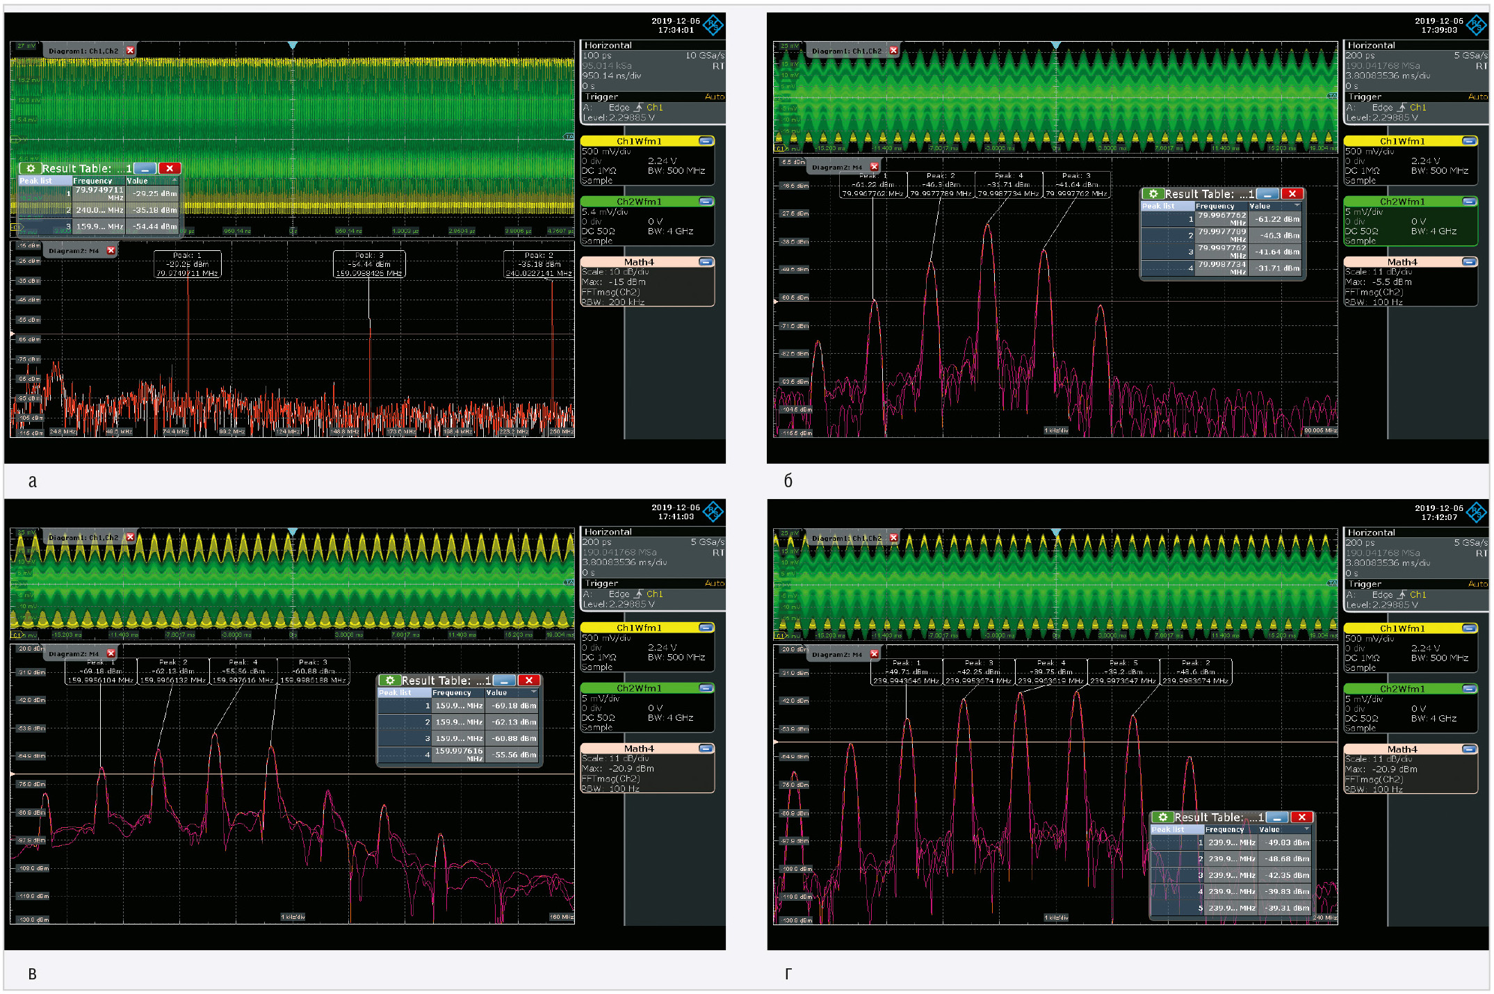Close the Diagram2: M4 tab in panel в

coord(111,653)
